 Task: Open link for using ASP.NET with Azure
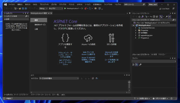[x=88, y=60]
